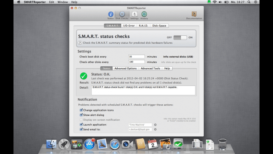Open Mail stamp icon in Dock
The height and width of the screenshot is (154, 273).
click(102, 144)
